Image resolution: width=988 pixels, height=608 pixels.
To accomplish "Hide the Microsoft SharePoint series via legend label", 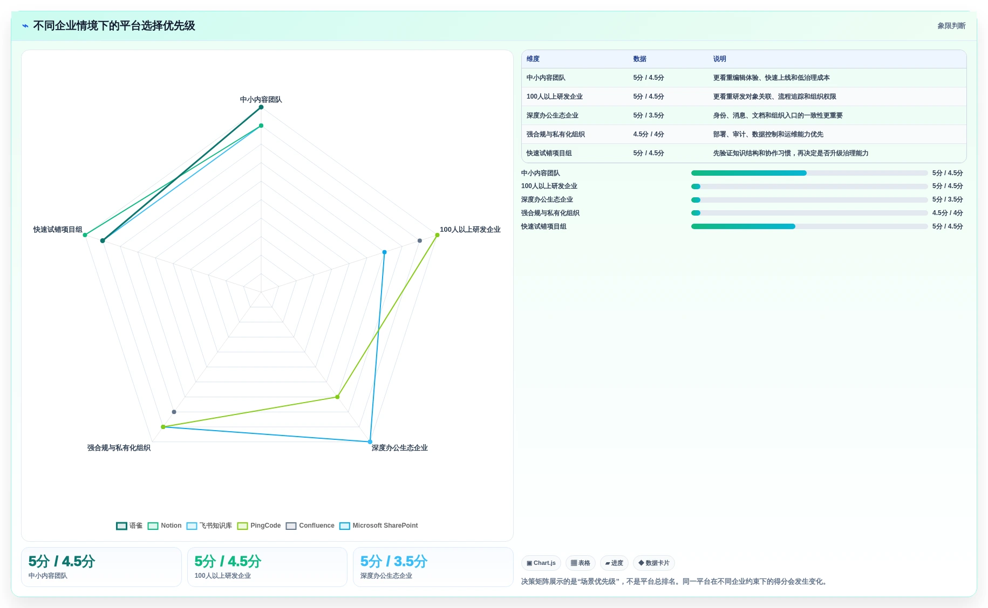I will 385,526.
